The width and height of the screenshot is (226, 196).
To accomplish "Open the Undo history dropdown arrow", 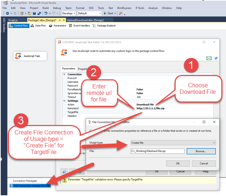I will 50,13.
